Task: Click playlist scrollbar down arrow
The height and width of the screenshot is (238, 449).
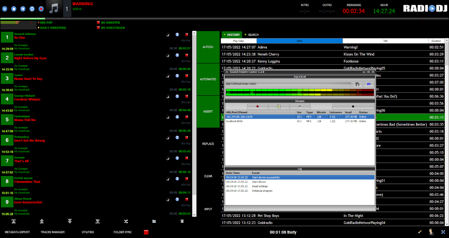Action: click(x=194, y=215)
